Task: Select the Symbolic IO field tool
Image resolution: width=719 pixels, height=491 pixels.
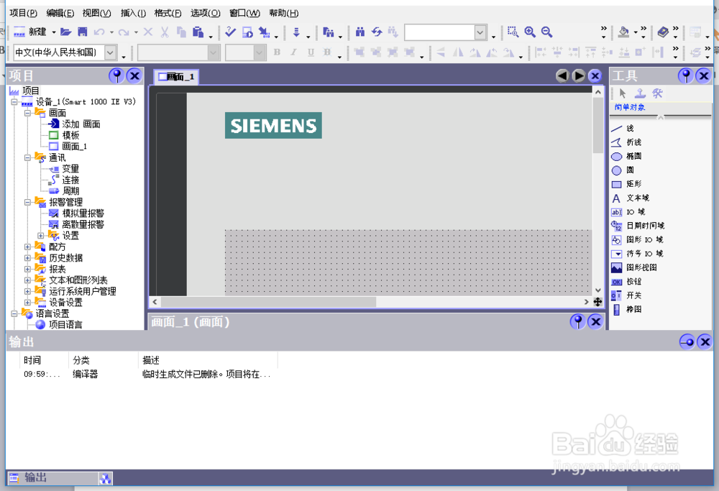Action: (637, 254)
